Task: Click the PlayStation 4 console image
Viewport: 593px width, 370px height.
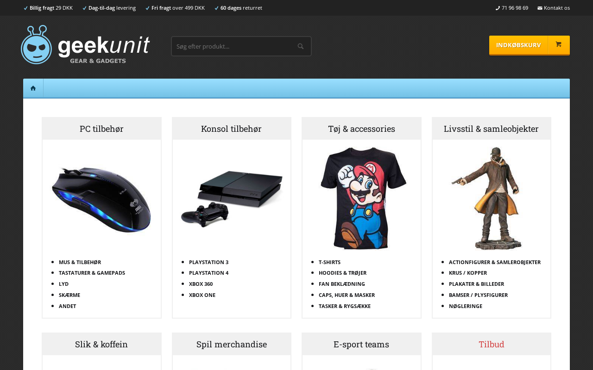Action: 232,199
